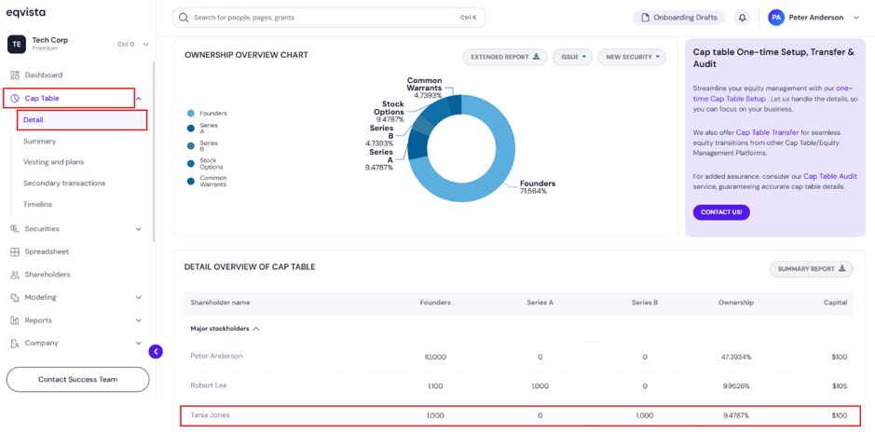The width and height of the screenshot is (875, 434).
Task: Open the Summary submenu item
Action: 40,142
